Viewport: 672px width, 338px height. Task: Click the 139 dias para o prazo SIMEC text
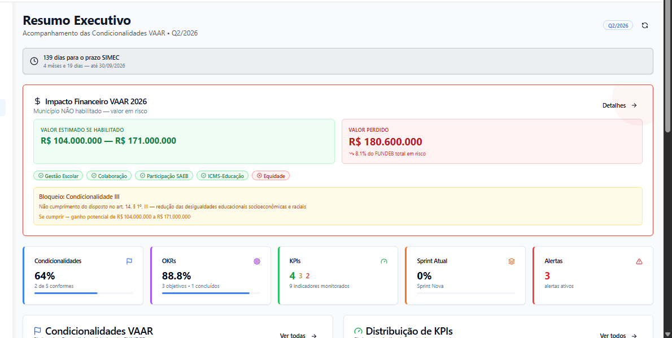81,57
